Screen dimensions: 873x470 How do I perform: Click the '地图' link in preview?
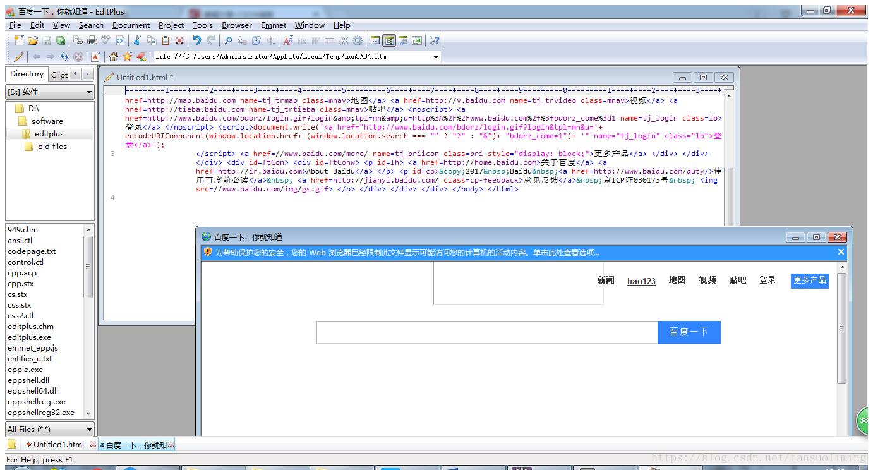tap(677, 280)
